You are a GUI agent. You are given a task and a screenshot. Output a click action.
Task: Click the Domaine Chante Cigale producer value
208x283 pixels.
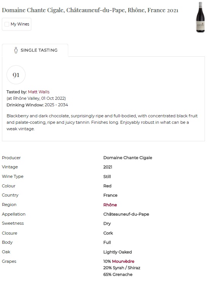click(x=128, y=158)
